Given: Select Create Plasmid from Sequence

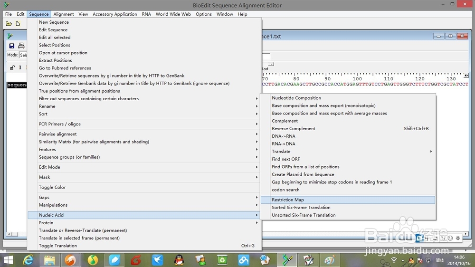Looking at the screenshot, I should tap(348, 174).
